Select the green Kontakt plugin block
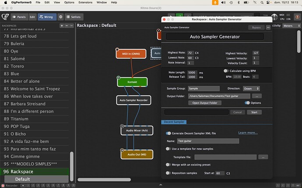This screenshot has height=188, width=302. click(x=132, y=82)
